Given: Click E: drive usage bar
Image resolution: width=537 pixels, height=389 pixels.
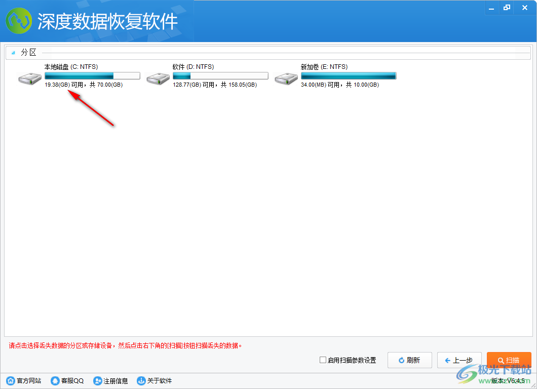Looking at the screenshot, I should 349,75.
